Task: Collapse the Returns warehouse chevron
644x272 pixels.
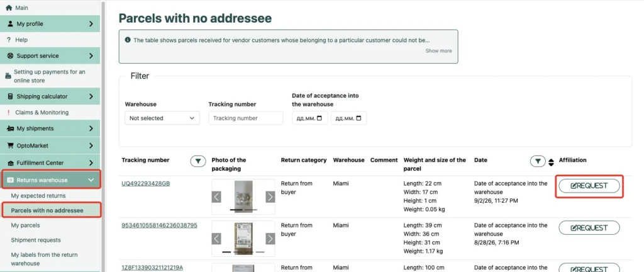Action: tap(91, 180)
